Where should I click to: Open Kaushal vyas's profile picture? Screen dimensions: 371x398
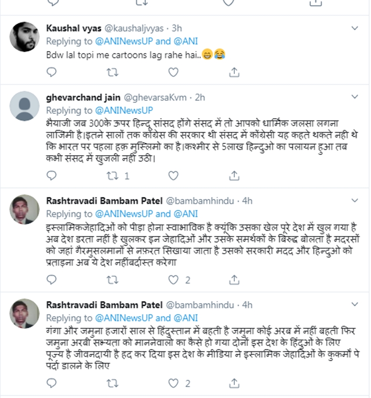(24, 36)
